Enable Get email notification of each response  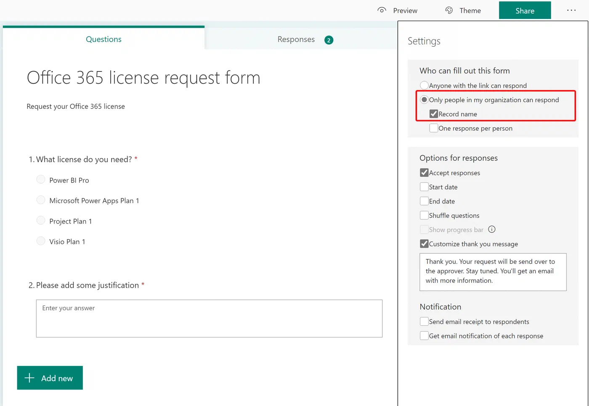(424, 336)
